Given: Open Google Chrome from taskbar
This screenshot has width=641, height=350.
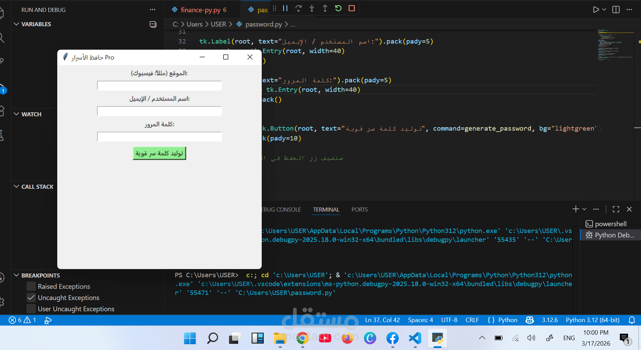Looking at the screenshot, I should click(302, 338).
